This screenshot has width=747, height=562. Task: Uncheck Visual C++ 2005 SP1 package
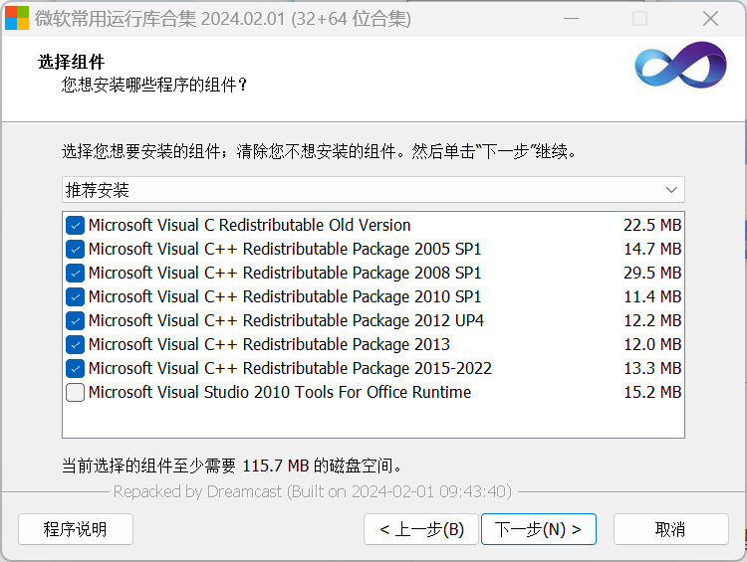click(76, 249)
